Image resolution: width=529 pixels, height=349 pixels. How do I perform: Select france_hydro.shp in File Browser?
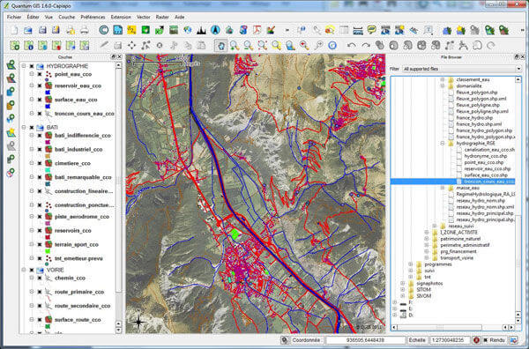point(474,118)
